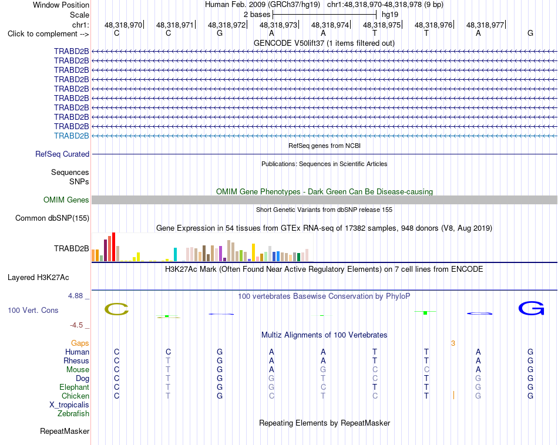558x445 pixels.
Task: Click the tallest red bar in GTEx chart
Action: point(114,247)
